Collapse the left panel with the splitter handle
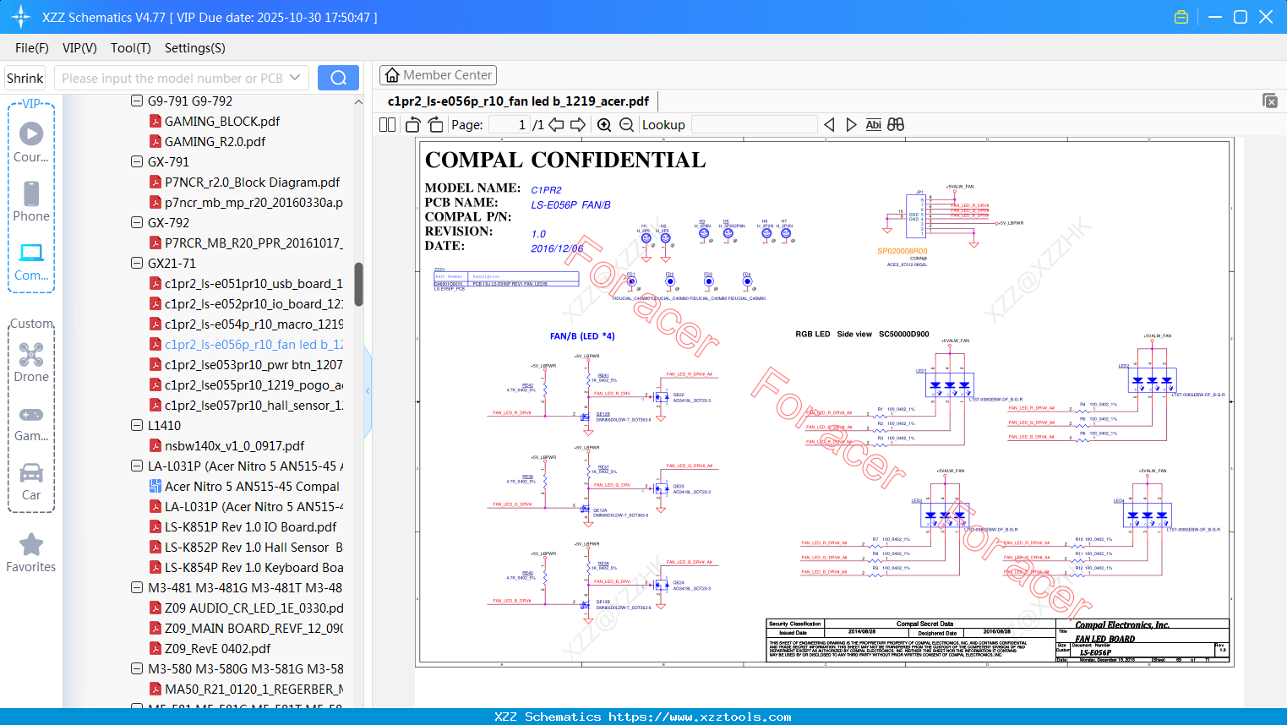 pyautogui.click(x=368, y=390)
